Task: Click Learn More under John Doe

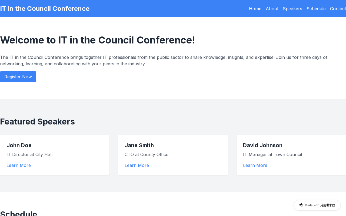Action: click(19, 165)
